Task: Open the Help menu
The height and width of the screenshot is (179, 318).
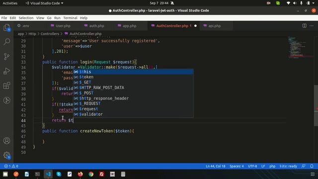Action: coord(83,18)
